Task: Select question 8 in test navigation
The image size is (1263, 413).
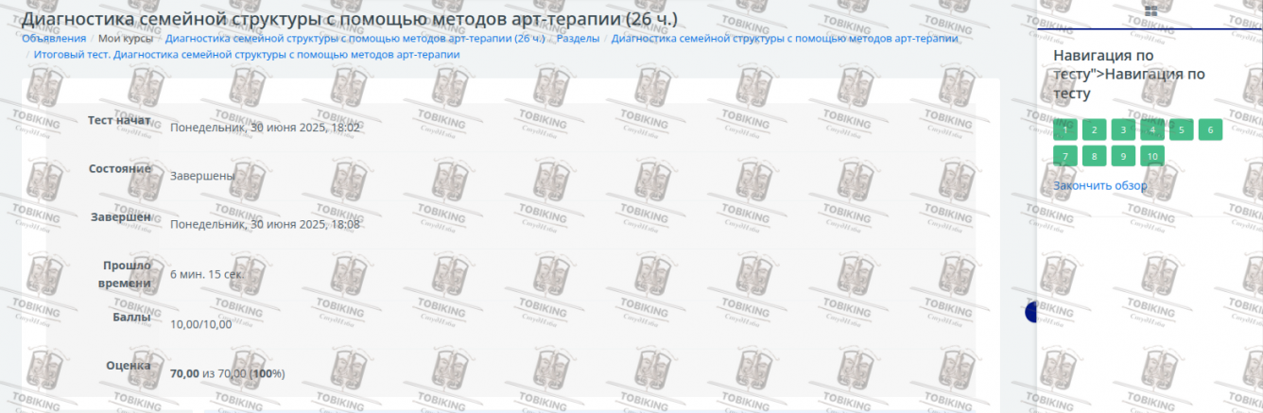Action: [x=1094, y=156]
